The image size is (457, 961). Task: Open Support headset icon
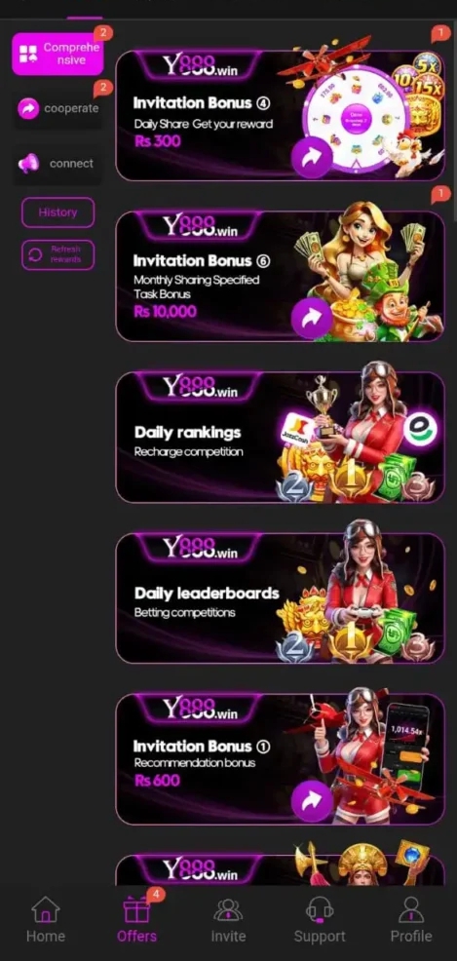coord(320,909)
